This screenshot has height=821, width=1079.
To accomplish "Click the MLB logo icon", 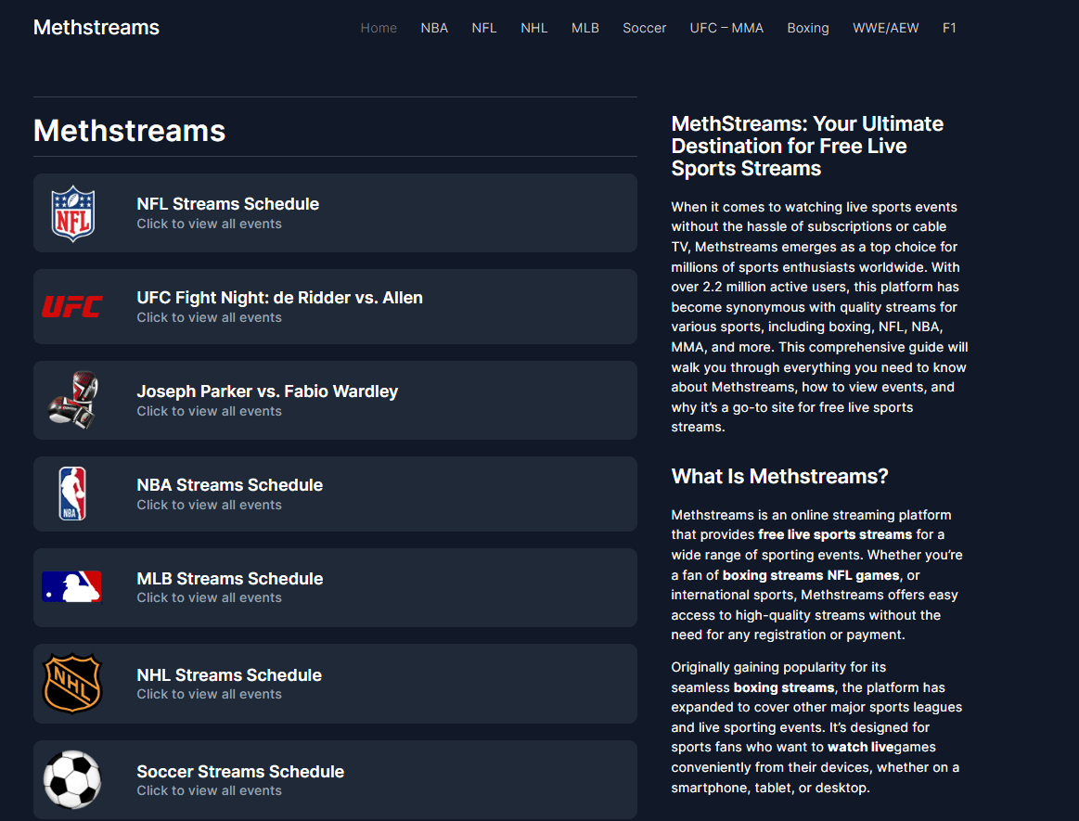I will tap(72, 587).
